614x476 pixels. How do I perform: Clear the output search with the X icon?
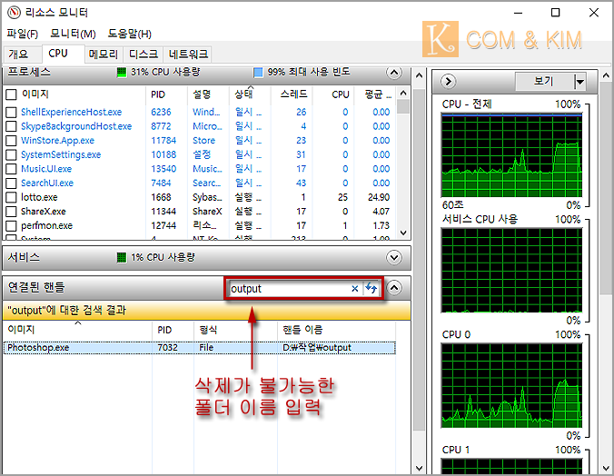(x=355, y=289)
